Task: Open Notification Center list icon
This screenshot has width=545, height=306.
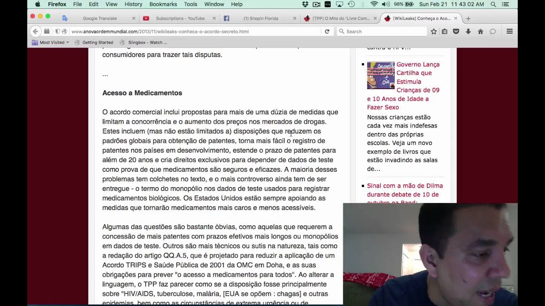Action: [x=505, y=4]
